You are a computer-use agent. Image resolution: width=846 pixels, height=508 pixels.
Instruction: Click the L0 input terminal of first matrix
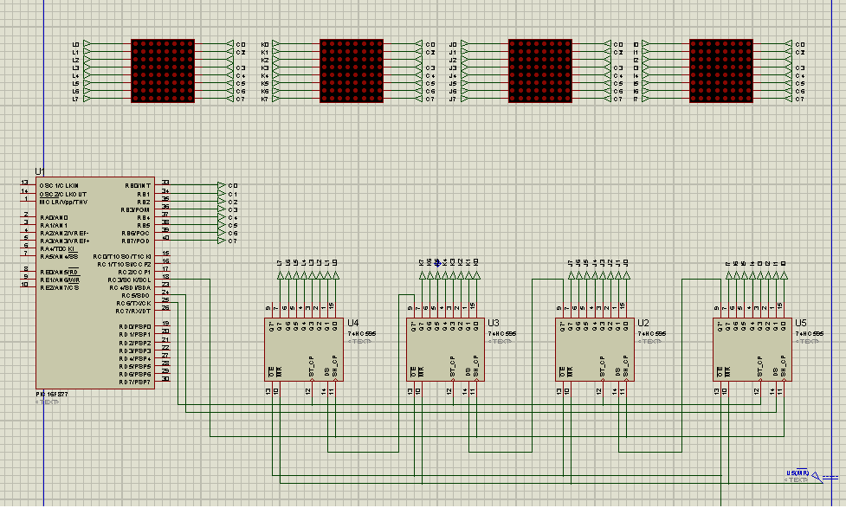click(87, 43)
